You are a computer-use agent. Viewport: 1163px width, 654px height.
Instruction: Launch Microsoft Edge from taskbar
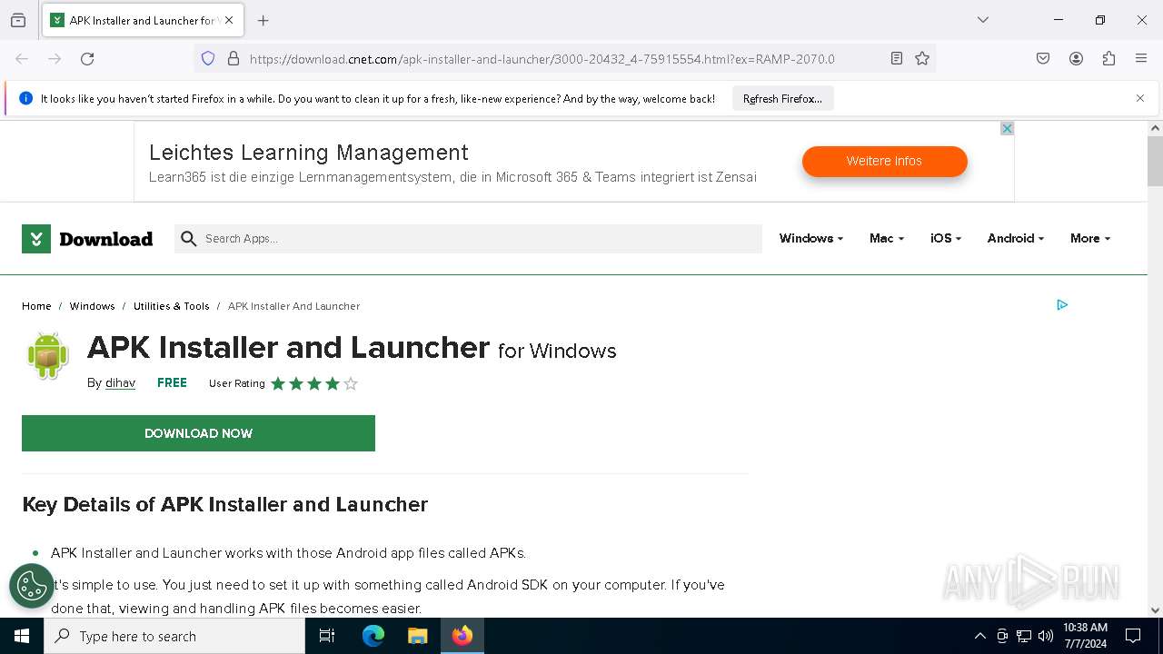(x=373, y=636)
